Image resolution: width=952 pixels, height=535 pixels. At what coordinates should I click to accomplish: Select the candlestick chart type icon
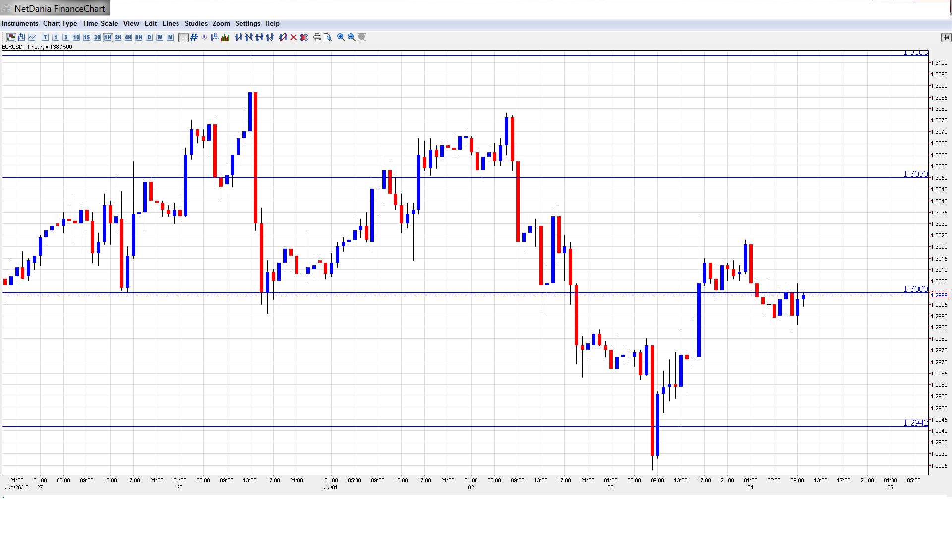click(11, 37)
